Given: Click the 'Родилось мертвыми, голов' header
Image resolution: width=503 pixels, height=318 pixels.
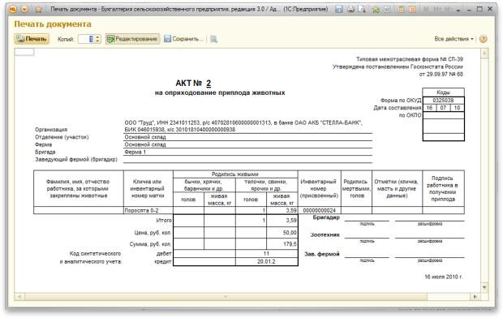Looking at the screenshot, I should [356, 189].
